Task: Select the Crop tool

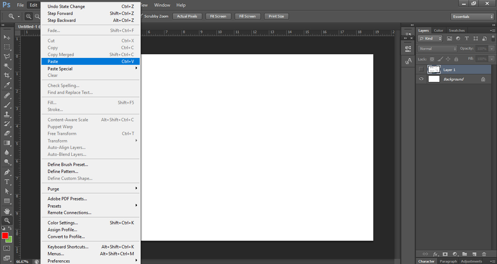Action: (7, 75)
